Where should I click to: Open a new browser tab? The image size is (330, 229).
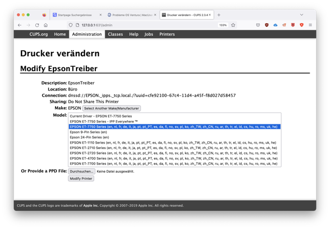tap(219, 15)
